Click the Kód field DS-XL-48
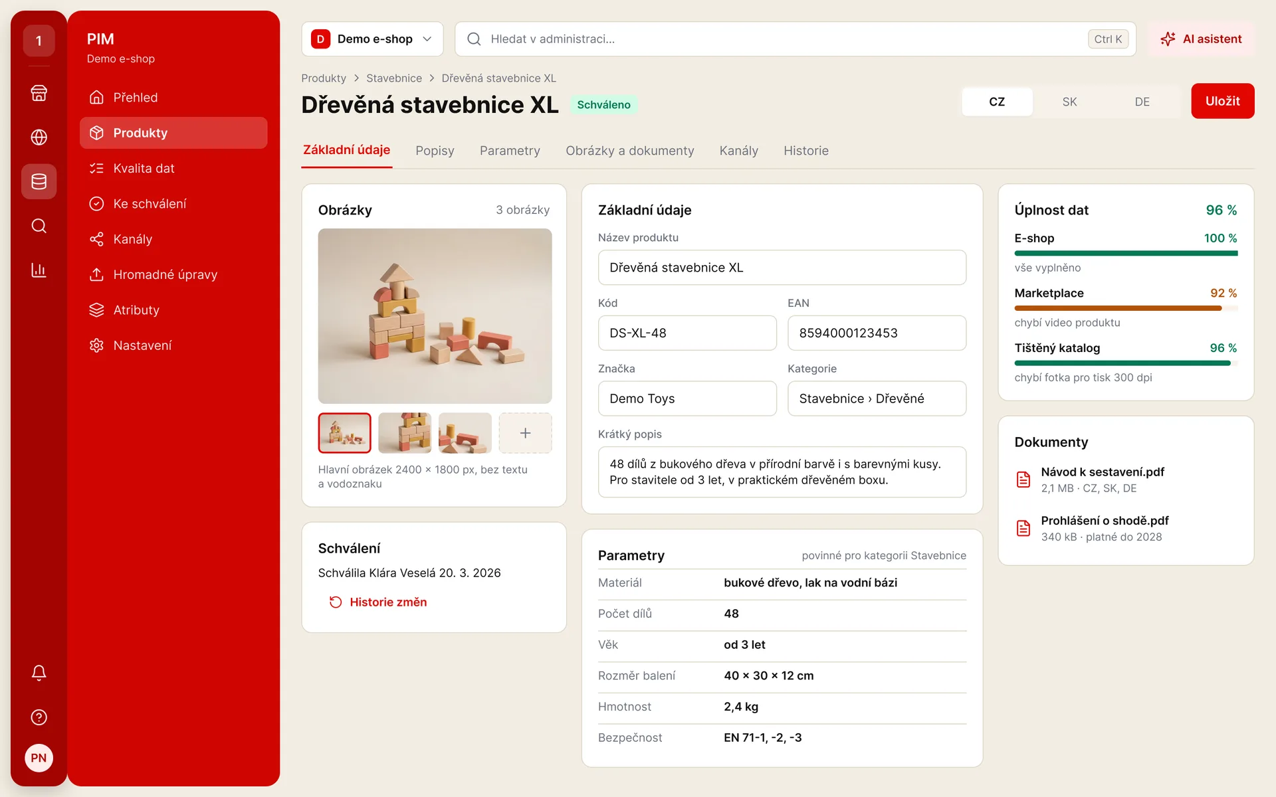This screenshot has width=1276, height=797. click(x=687, y=333)
